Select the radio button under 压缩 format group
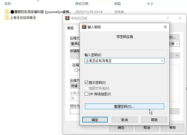Screen dimensions: 187x135 pos(76,70)
